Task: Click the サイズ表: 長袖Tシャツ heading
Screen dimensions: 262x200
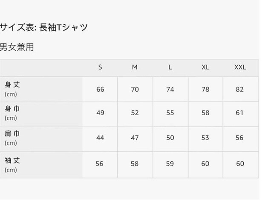Action: pos(44,28)
